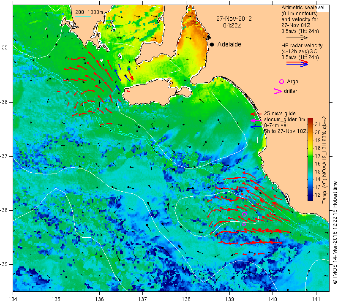Click the '(0.1m contours)' legend line

point(300,14)
